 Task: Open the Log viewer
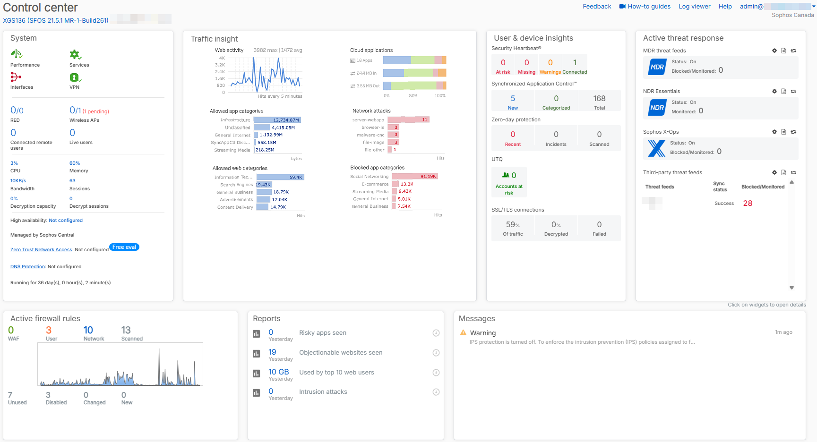694,6
